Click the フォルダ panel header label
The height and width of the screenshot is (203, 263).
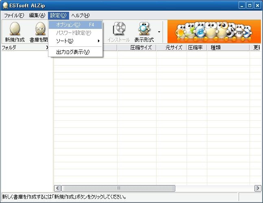tap(9, 48)
